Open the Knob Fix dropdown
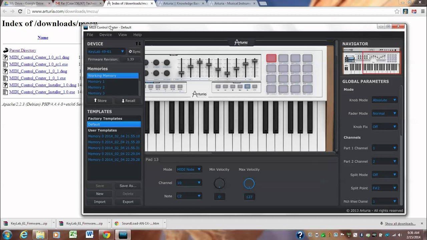The height and width of the screenshot is (240, 427). coord(384,127)
